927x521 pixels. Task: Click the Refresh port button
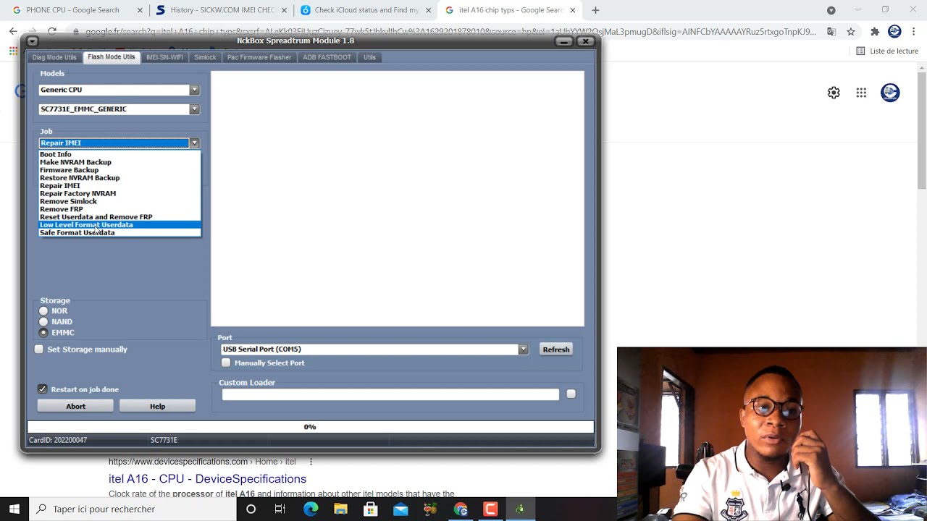click(556, 350)
